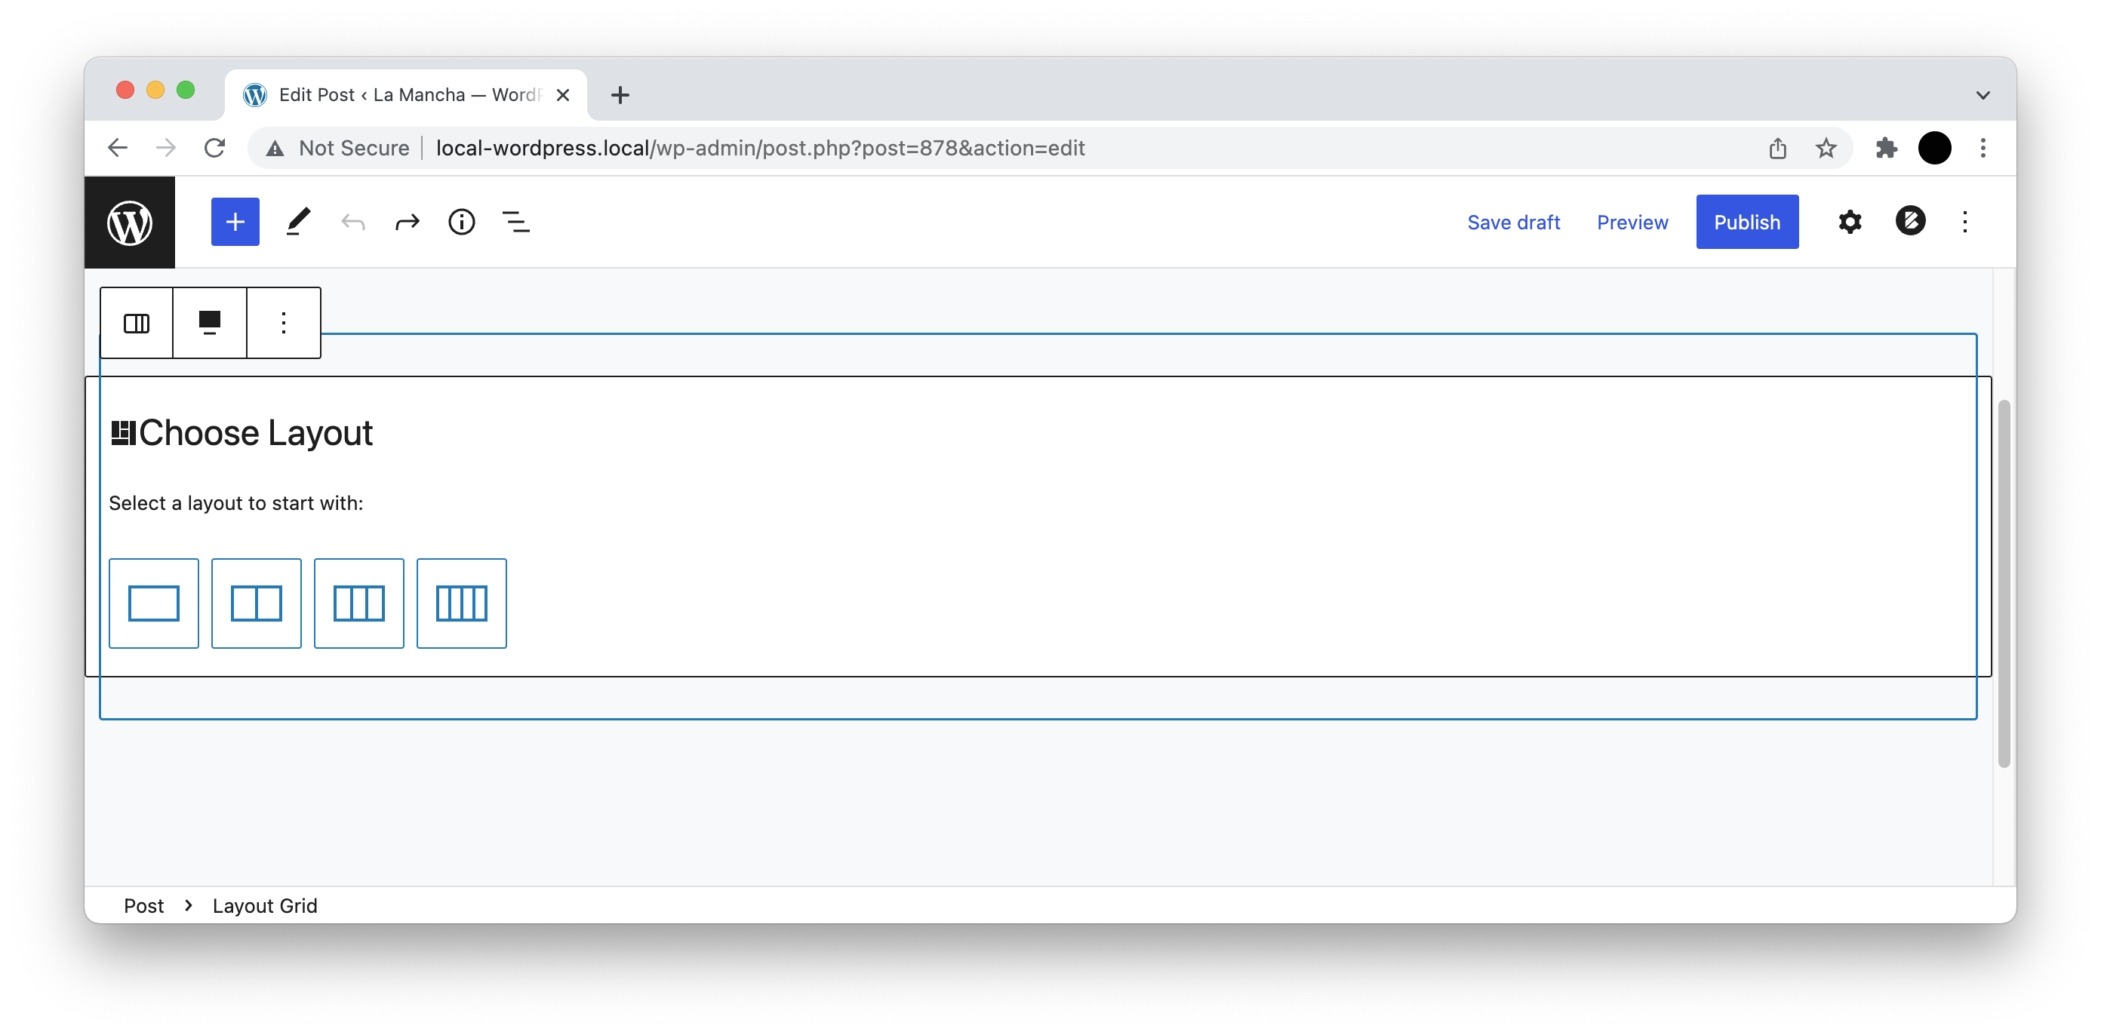Click in the browser address bar

[758, 148]
